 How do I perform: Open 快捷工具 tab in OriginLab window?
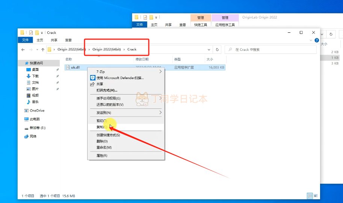pos(201,25)
